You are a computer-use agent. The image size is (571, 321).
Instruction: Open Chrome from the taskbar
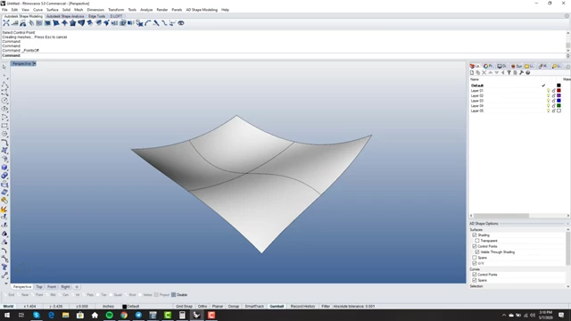(124, 315)
